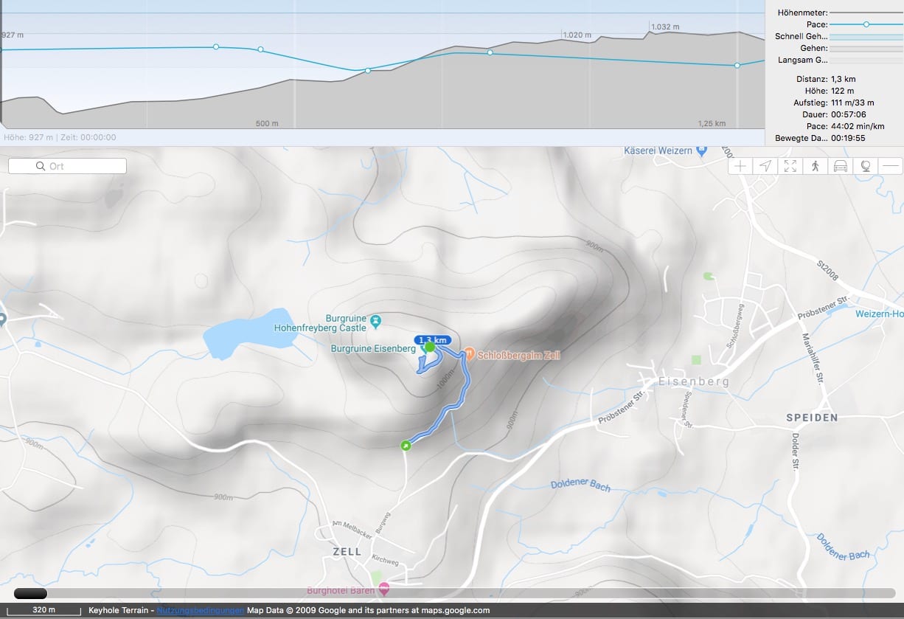Zoom in with the plus map button

(x=741, y=166)
